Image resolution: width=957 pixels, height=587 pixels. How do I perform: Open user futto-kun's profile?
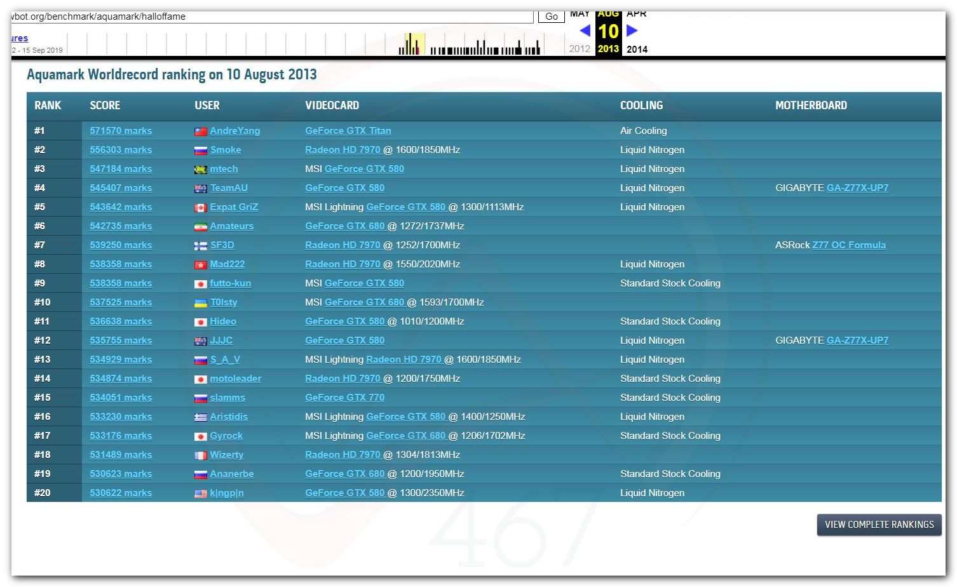pos(230,283)
